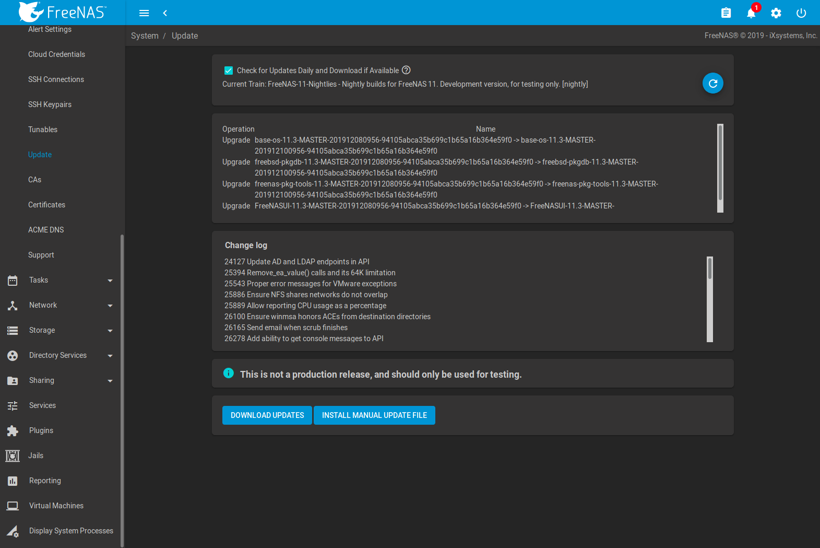820x548 pixels.
Task: Open Certificates page
Action: click(x=46, y=205)
